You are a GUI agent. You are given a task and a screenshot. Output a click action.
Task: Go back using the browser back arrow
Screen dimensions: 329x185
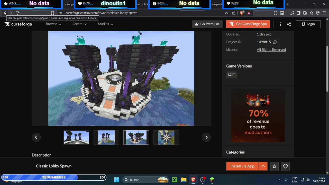pyautogui.click(x=5, y=13)
